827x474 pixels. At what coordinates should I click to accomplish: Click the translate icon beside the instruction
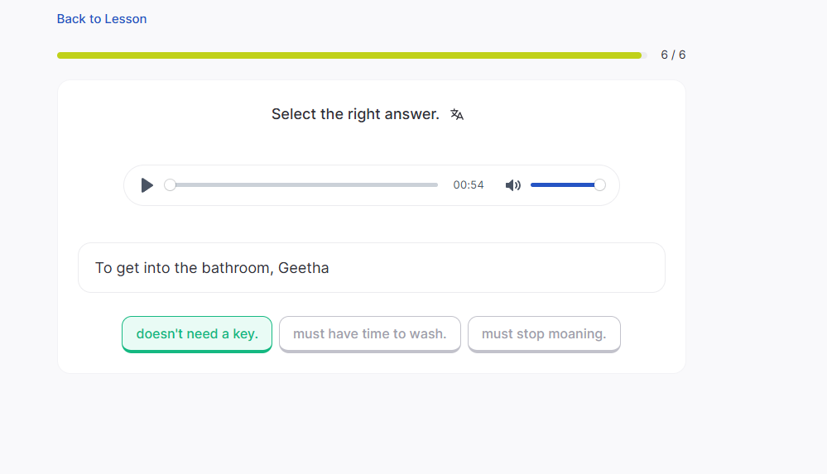click(457, 115)
